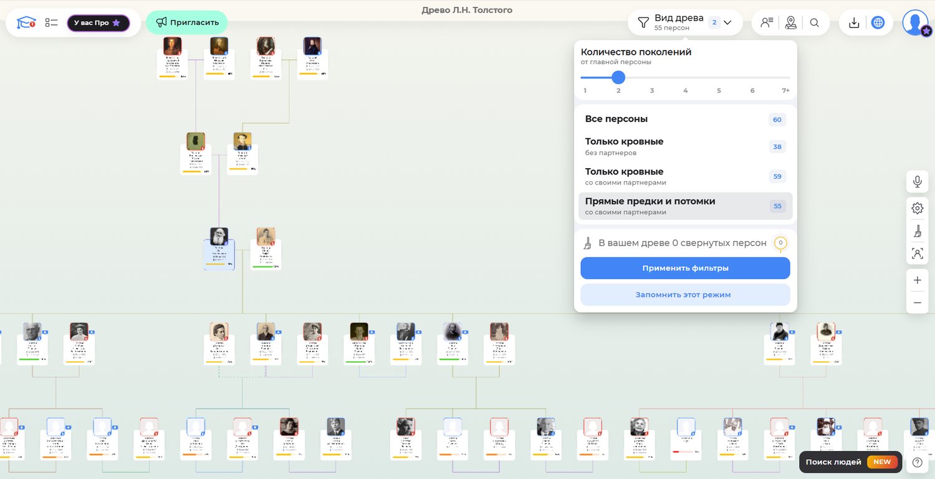Activate the microphone voice icon
This screenshot has width=935, height=479.
pos(917,182)
